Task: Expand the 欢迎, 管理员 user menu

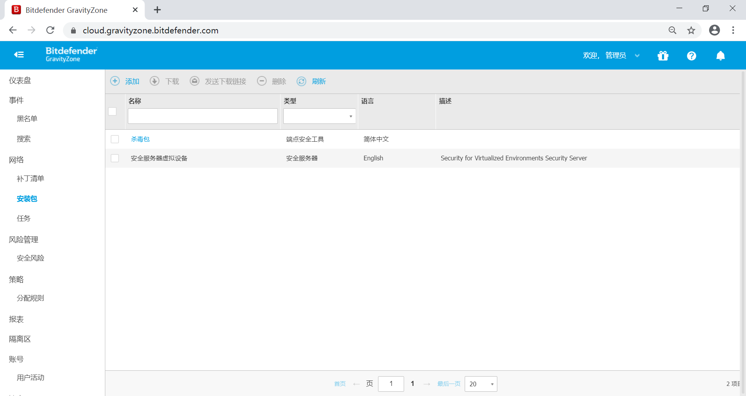Action: coord(611,56)
